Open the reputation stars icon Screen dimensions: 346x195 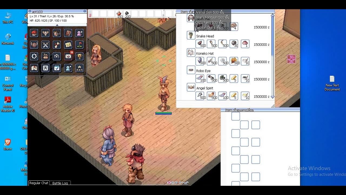tap(79, 68)
